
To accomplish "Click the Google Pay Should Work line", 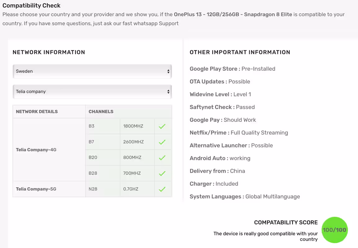I will click(x=223, y=120).
